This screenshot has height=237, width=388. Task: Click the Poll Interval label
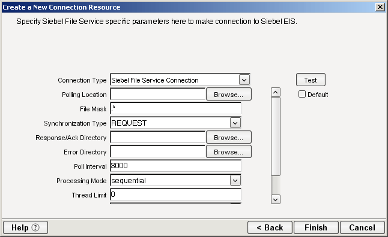[90, 166]
